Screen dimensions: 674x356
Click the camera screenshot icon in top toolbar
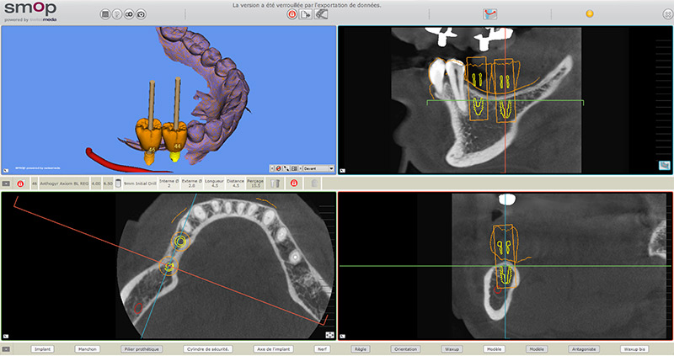[142, 14]
